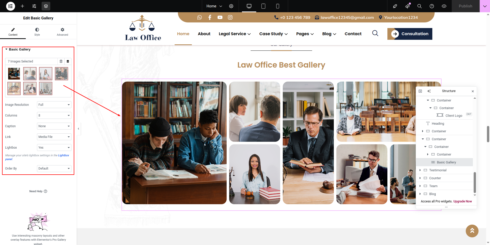
Task: Select the Basic Gallery row in Structure
Action: [x=444, y=162]
